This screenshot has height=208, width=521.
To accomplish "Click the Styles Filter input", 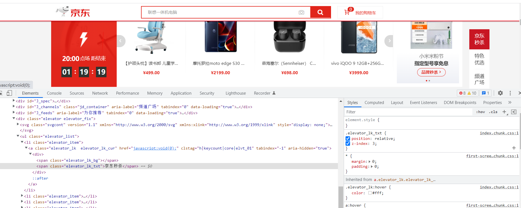I will click(x=408, y=112).
